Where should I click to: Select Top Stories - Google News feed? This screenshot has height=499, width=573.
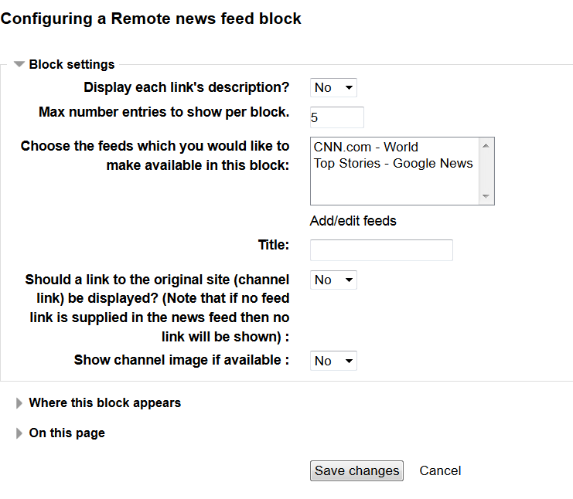point(393,163)
